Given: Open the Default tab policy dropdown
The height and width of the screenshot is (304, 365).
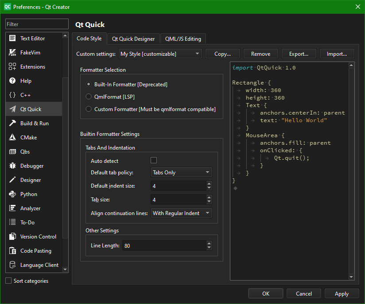Looking at the screenshot, I should point(181,172).
